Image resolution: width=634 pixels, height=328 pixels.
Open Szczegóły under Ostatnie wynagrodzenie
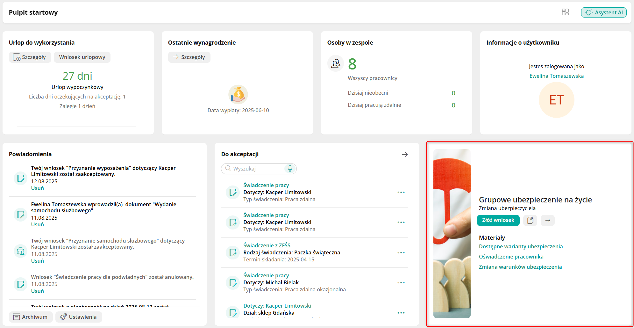[189, 57]
